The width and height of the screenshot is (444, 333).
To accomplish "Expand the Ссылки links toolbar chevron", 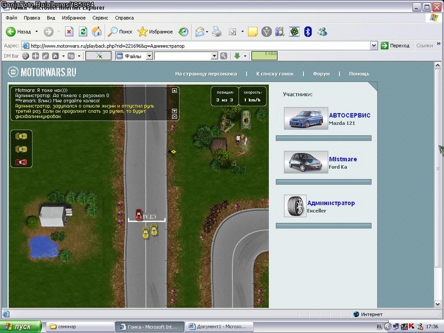I will pyautogui.click(x=438, y=44).
